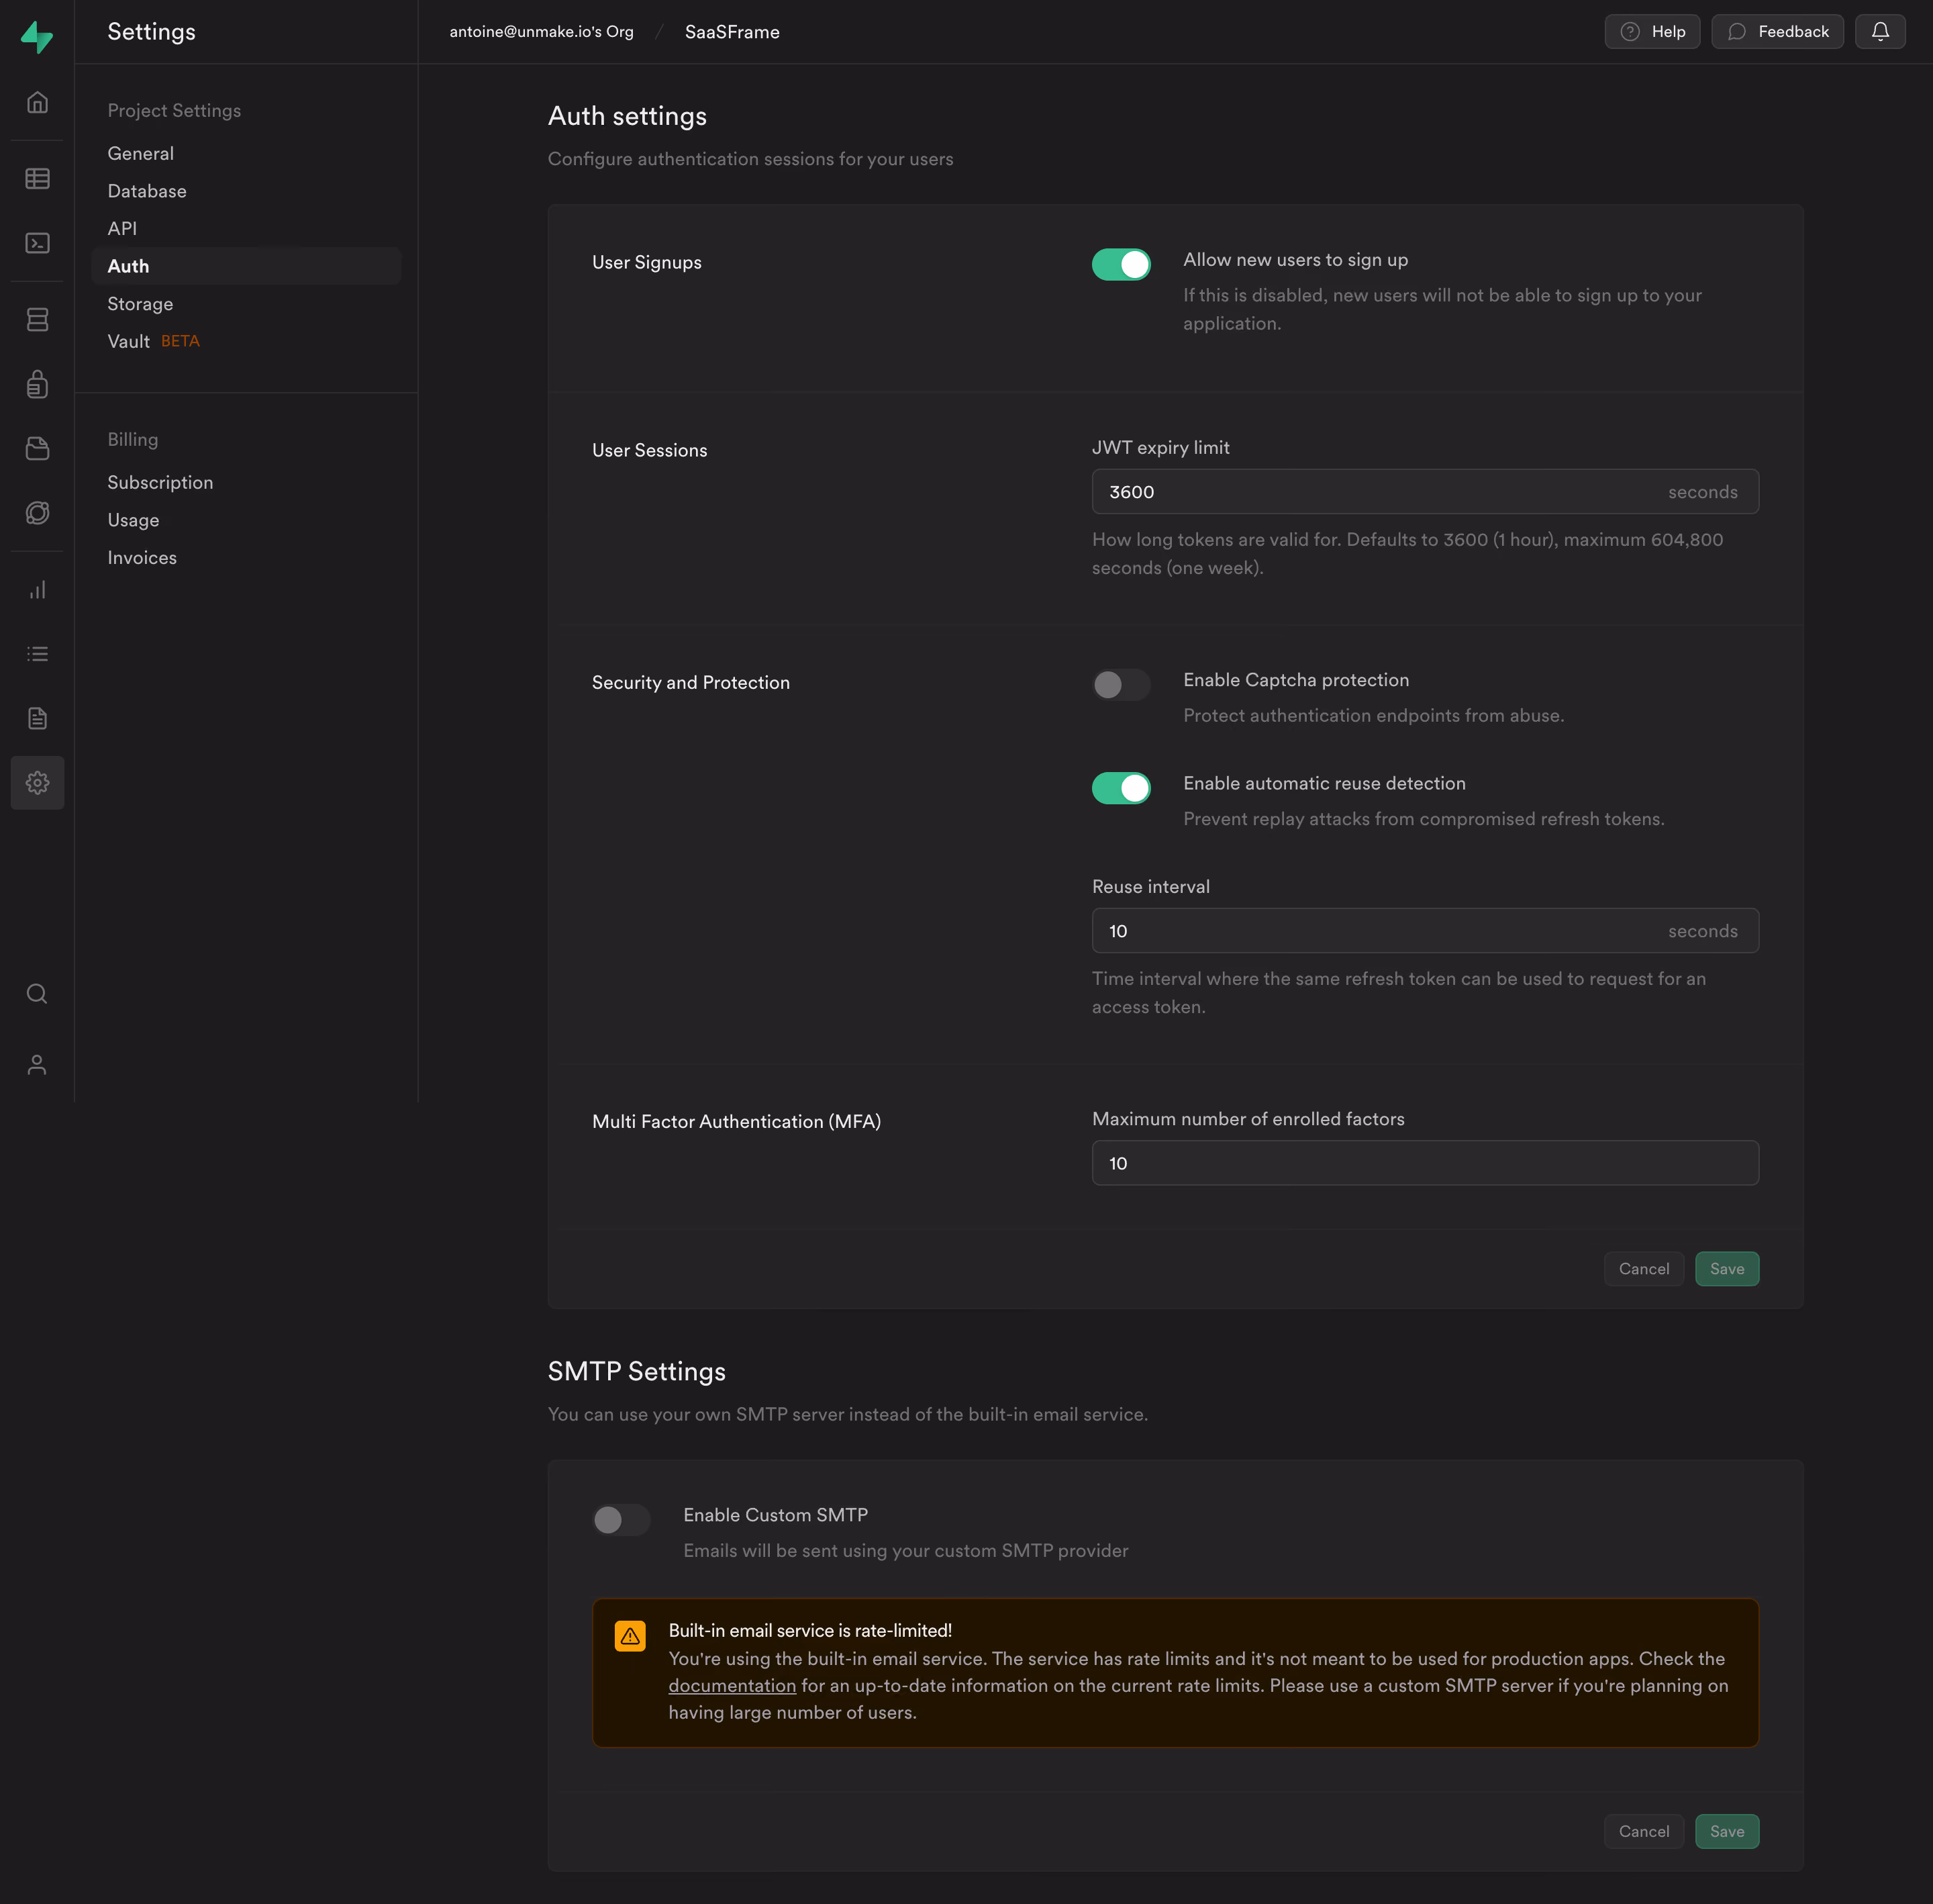Image resolution: width=1933 pixels, height=1904 pixels.
Task: Open the Home icon in sidebar
Action: [x=37, y=102]
